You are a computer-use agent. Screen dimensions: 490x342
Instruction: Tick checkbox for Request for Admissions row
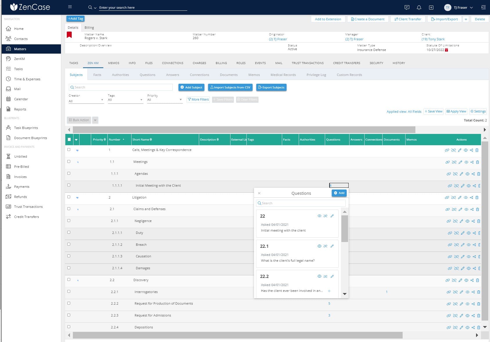[69, 315]
